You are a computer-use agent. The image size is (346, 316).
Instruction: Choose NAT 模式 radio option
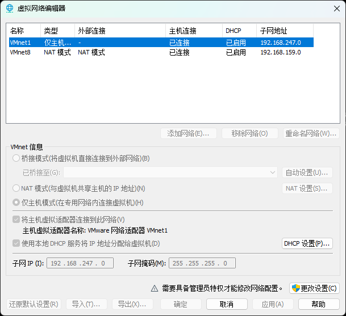click(16, 188)
